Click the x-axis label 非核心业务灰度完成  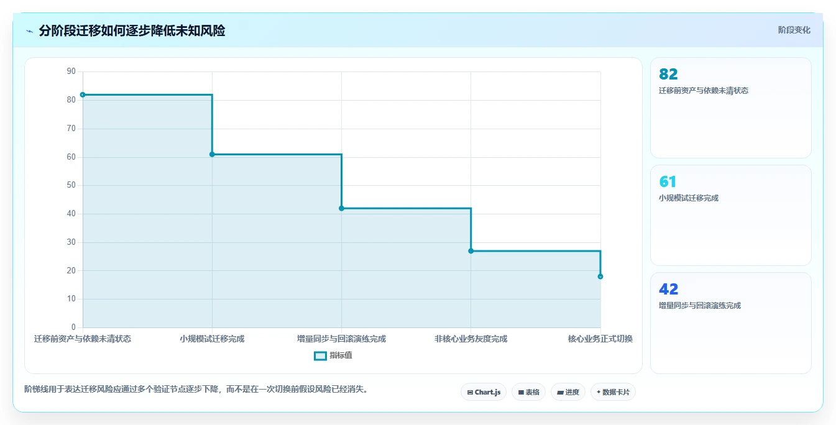pyautogui.click(x=471, y=339)
